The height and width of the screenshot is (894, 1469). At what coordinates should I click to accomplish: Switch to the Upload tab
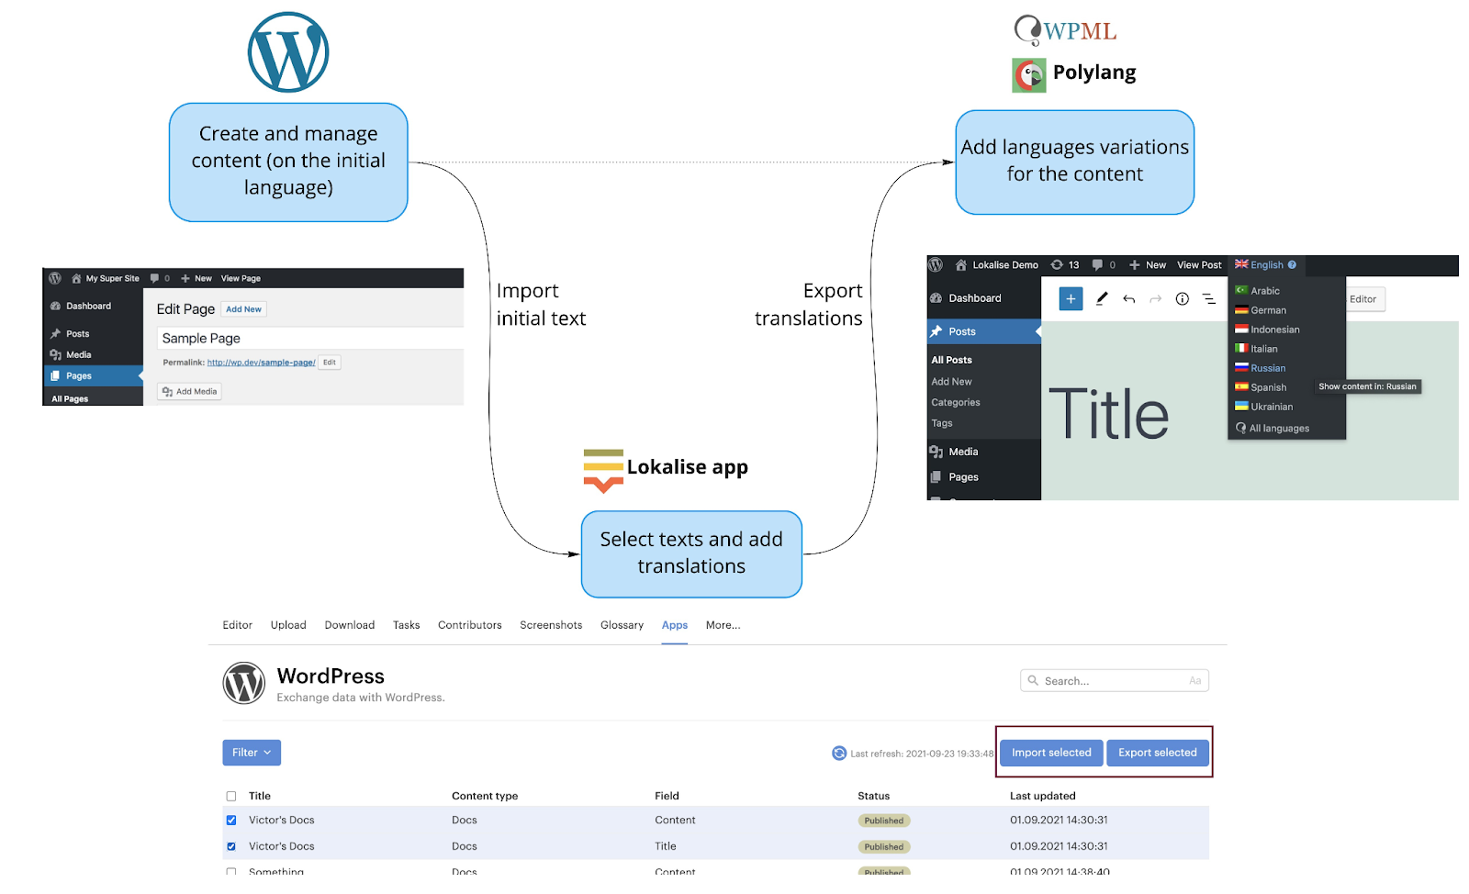(x=288, y=625)
